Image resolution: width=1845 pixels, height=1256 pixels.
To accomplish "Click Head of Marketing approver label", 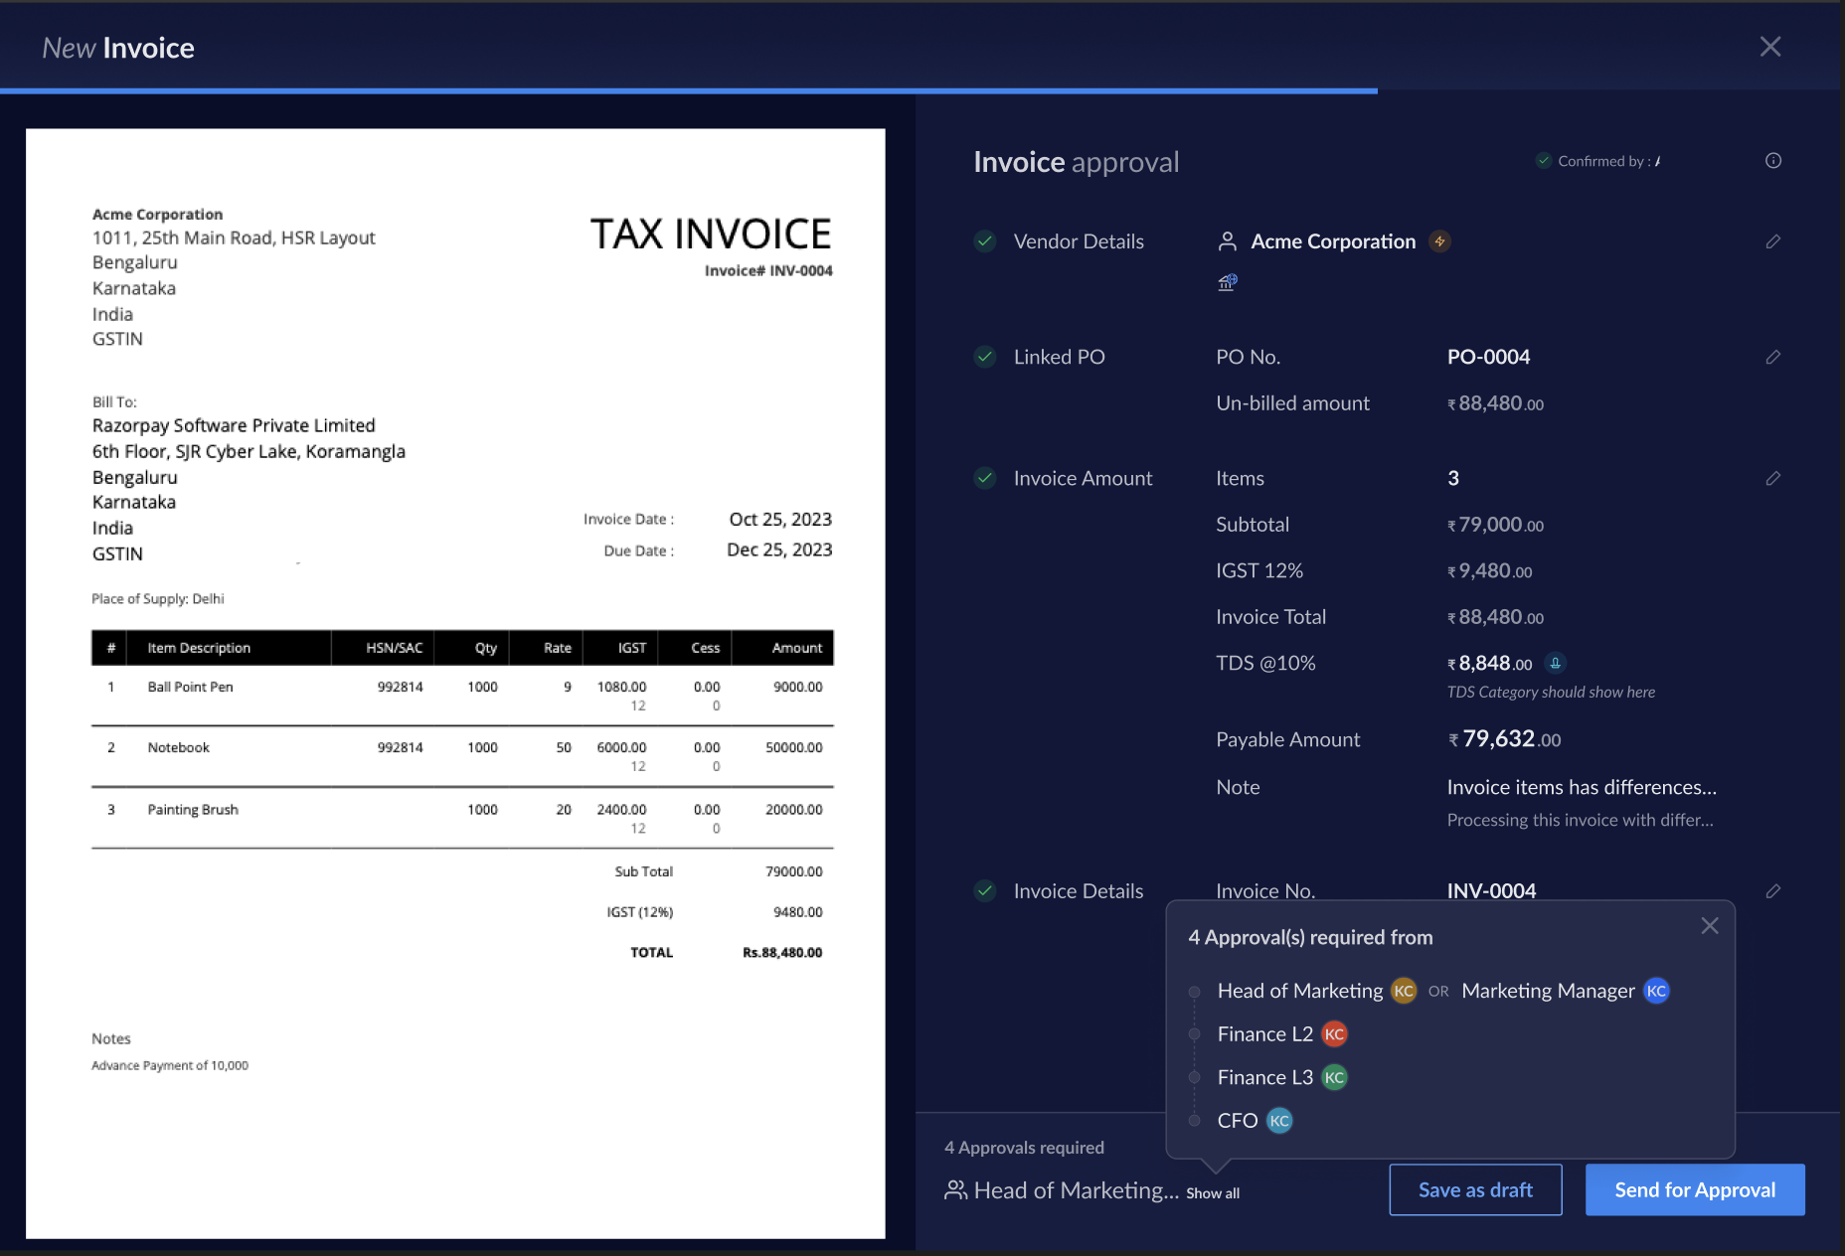I will [x=1299, y=991].
